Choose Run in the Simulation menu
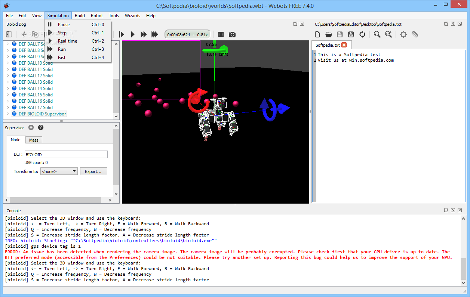470x297 pixels. [78, 49]
